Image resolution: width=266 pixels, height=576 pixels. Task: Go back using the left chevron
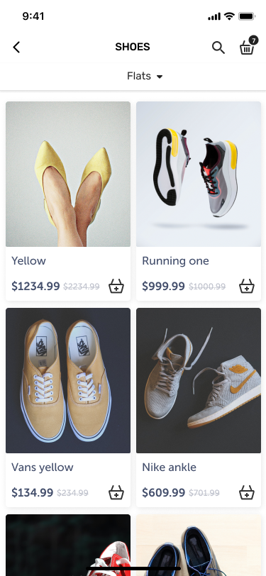(x=16, y=48)
